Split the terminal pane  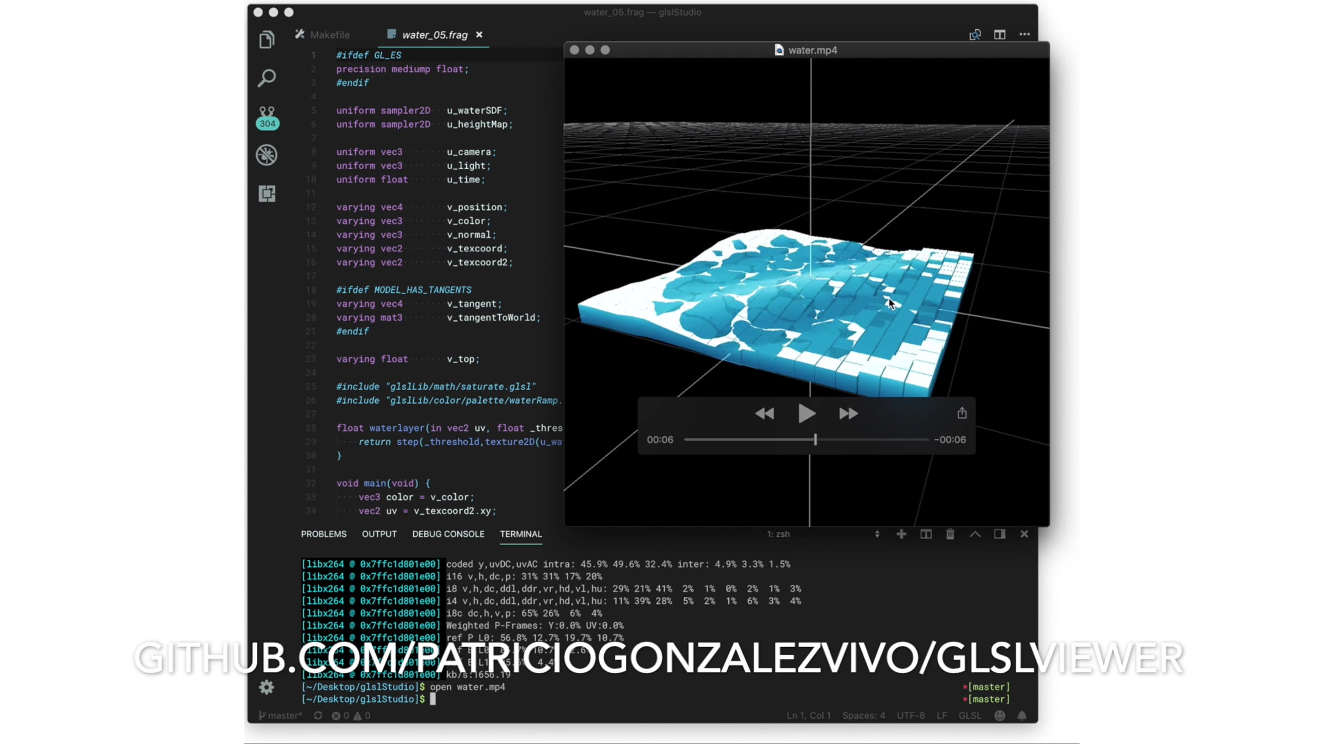pyautogui.click(x=926, y=534)
